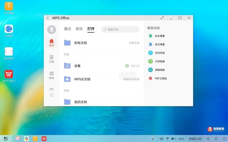The width and height of the screenshot is (228, 142).
Task: Tap the triangle back navigation button
Action: click(x=208, y=139)
